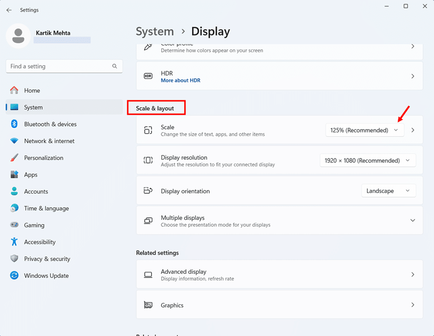
Task: Open Windows Update settings page
Action: pos(64,276)
